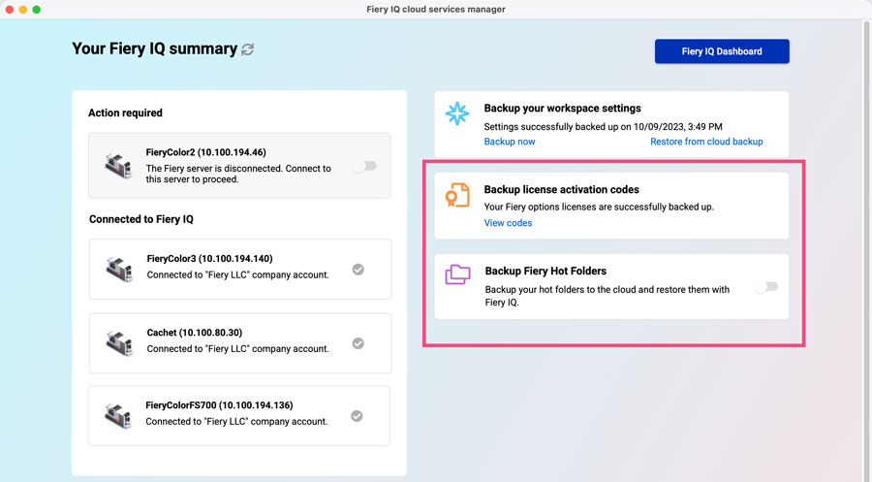Click Restore from cloud backup link
Viewport: 872px width, 482px height.
[706, 142]
